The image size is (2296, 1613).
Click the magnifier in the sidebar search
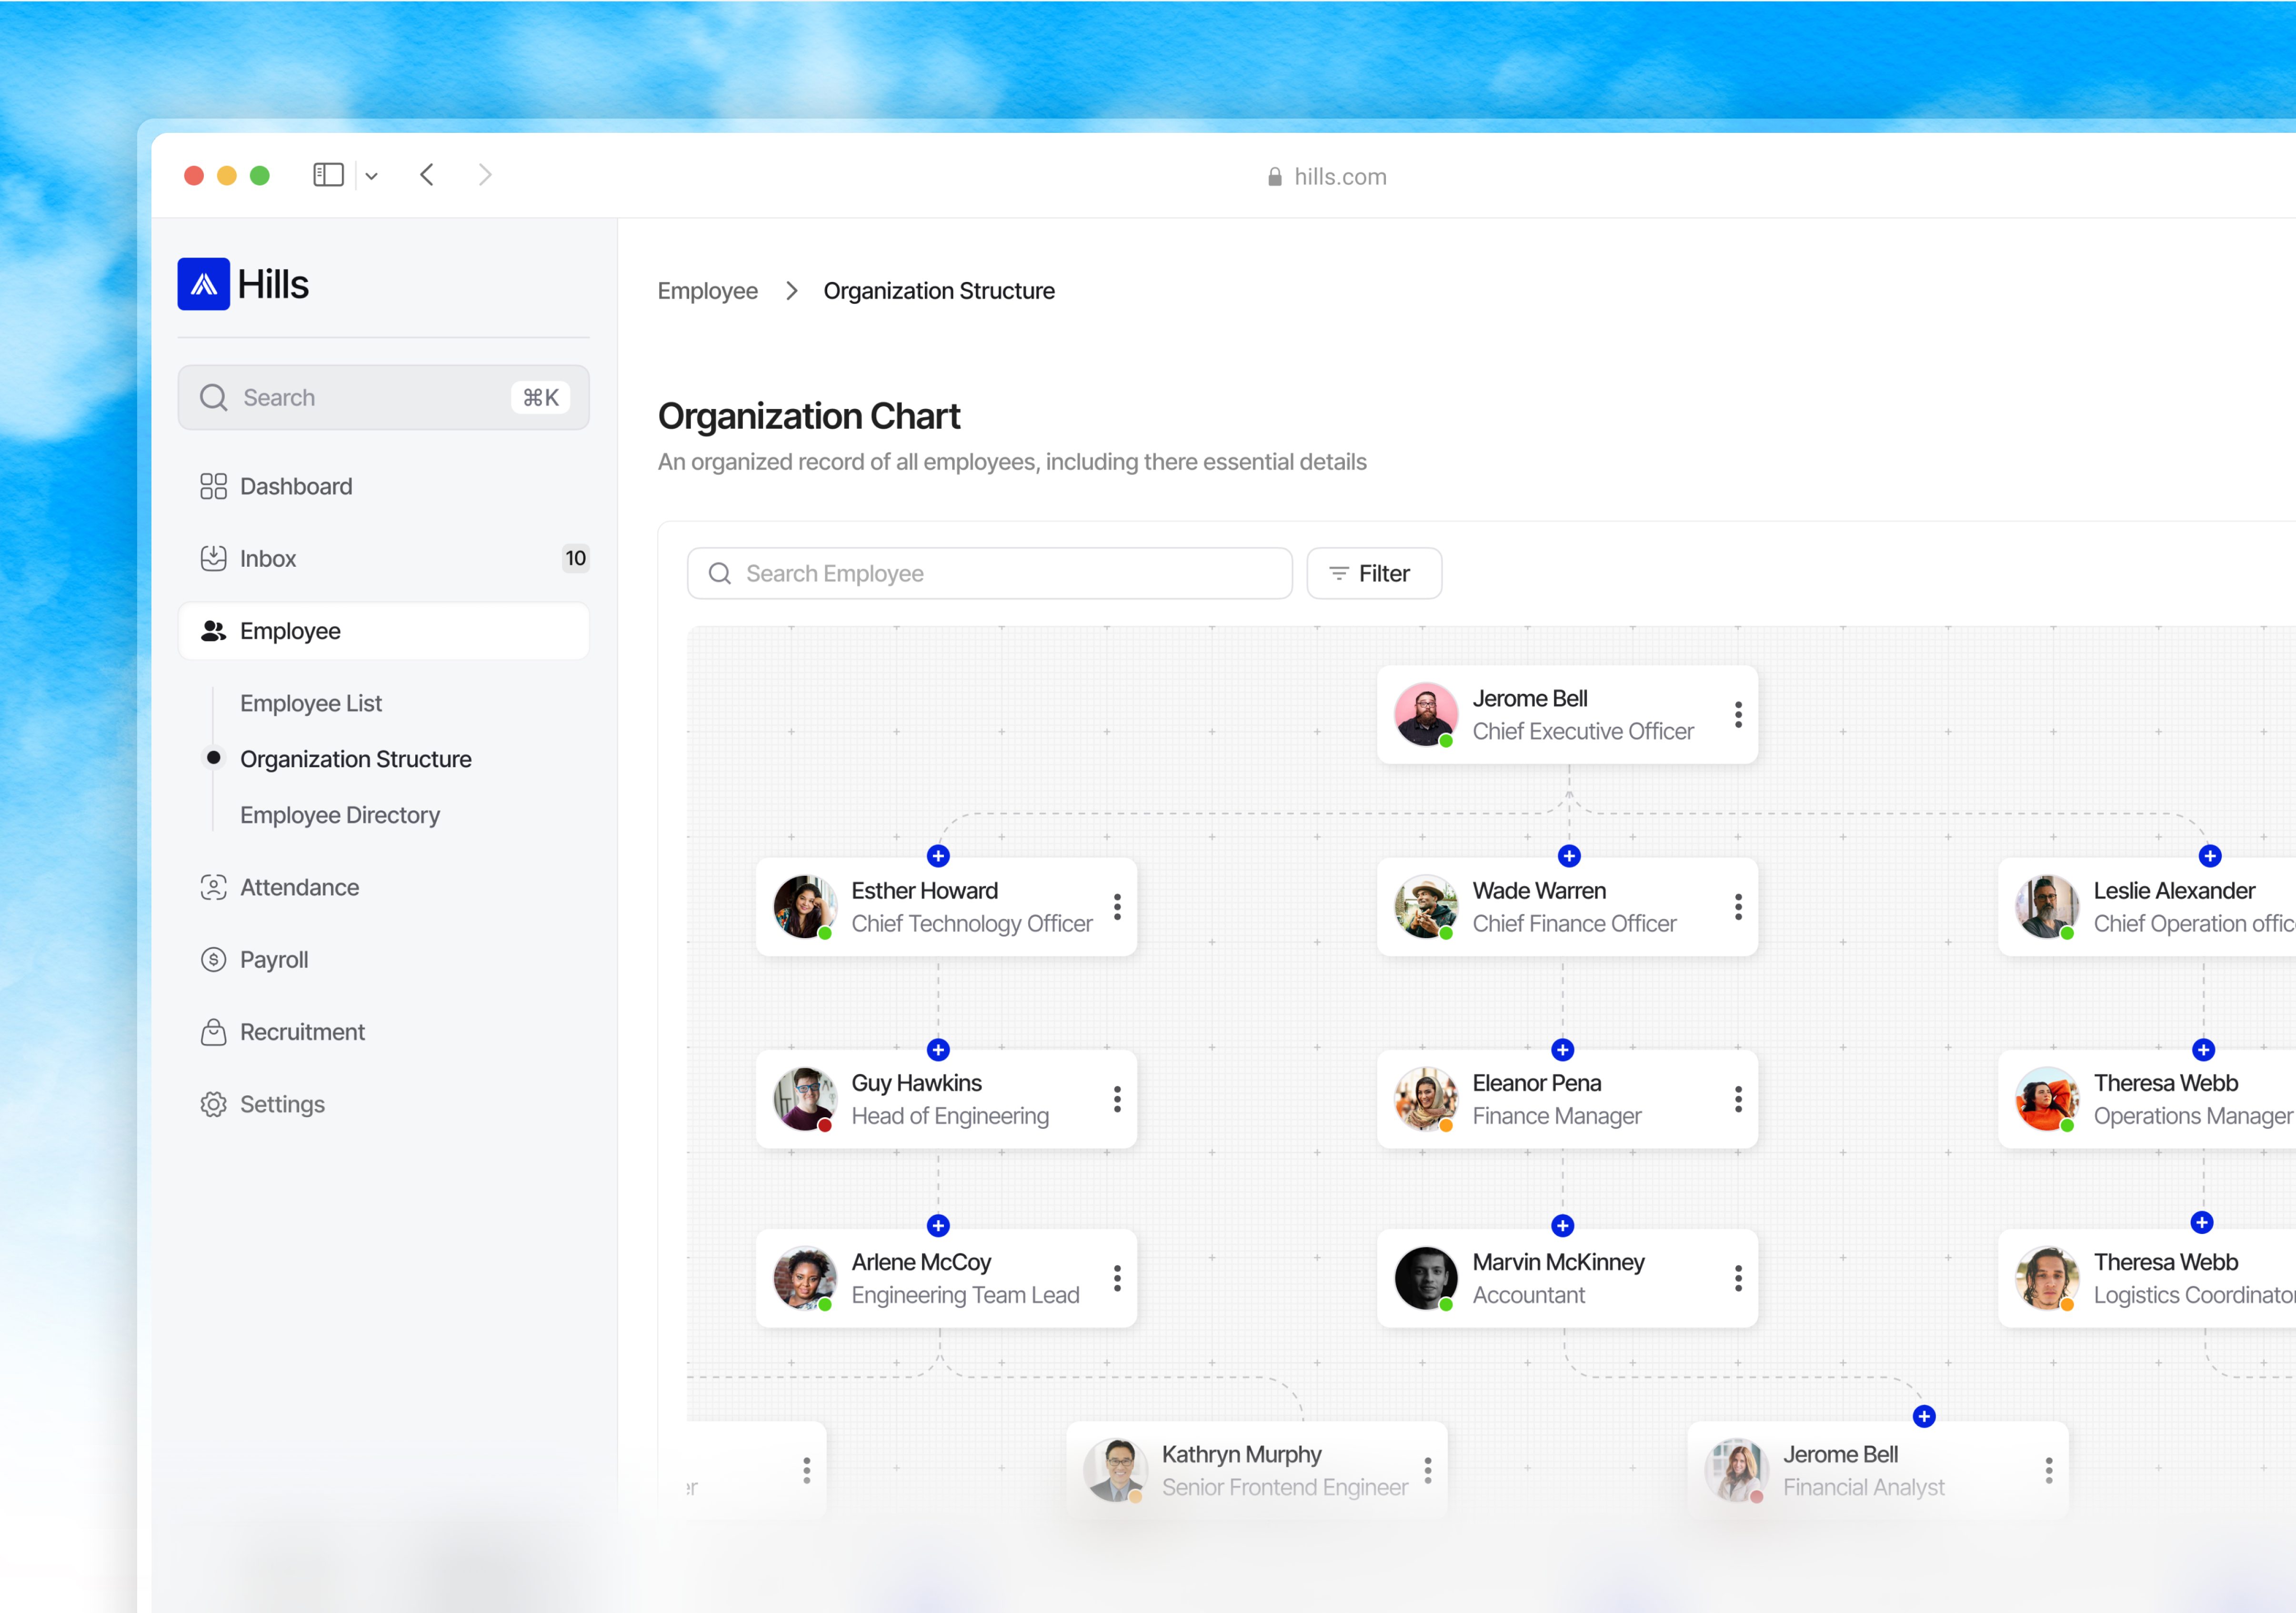(213, 397)
